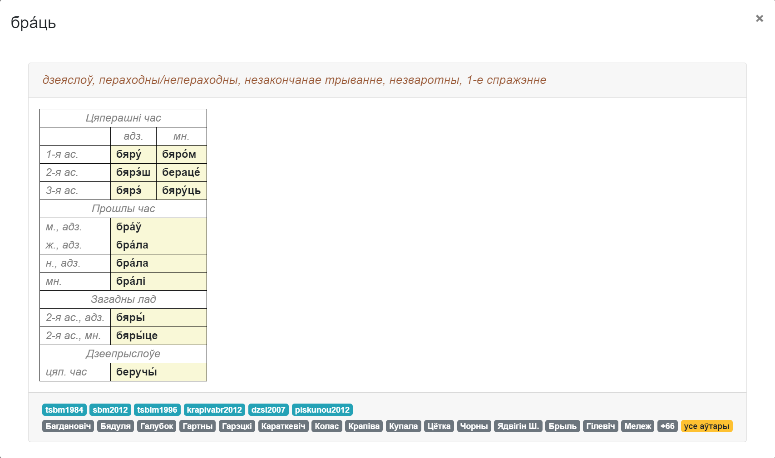
Task: Select the Караткевіч author badge
Action: click(x=283, y=426)
